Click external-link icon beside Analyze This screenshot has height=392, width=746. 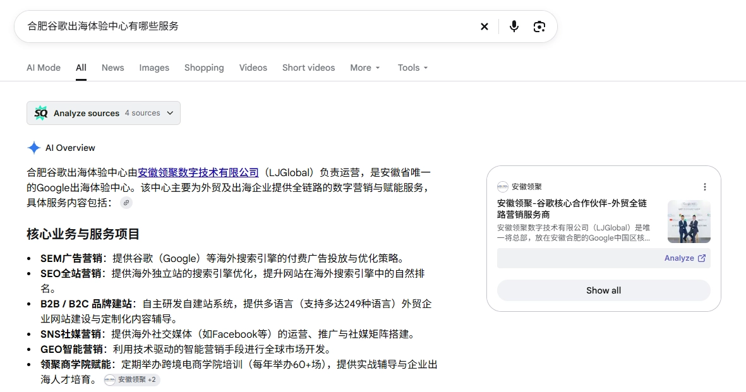[x=702, y=258]
